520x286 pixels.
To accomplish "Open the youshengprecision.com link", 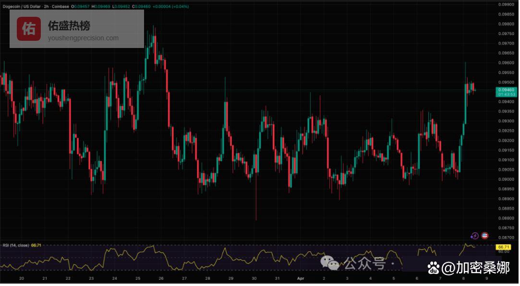I will click(83, 38).
